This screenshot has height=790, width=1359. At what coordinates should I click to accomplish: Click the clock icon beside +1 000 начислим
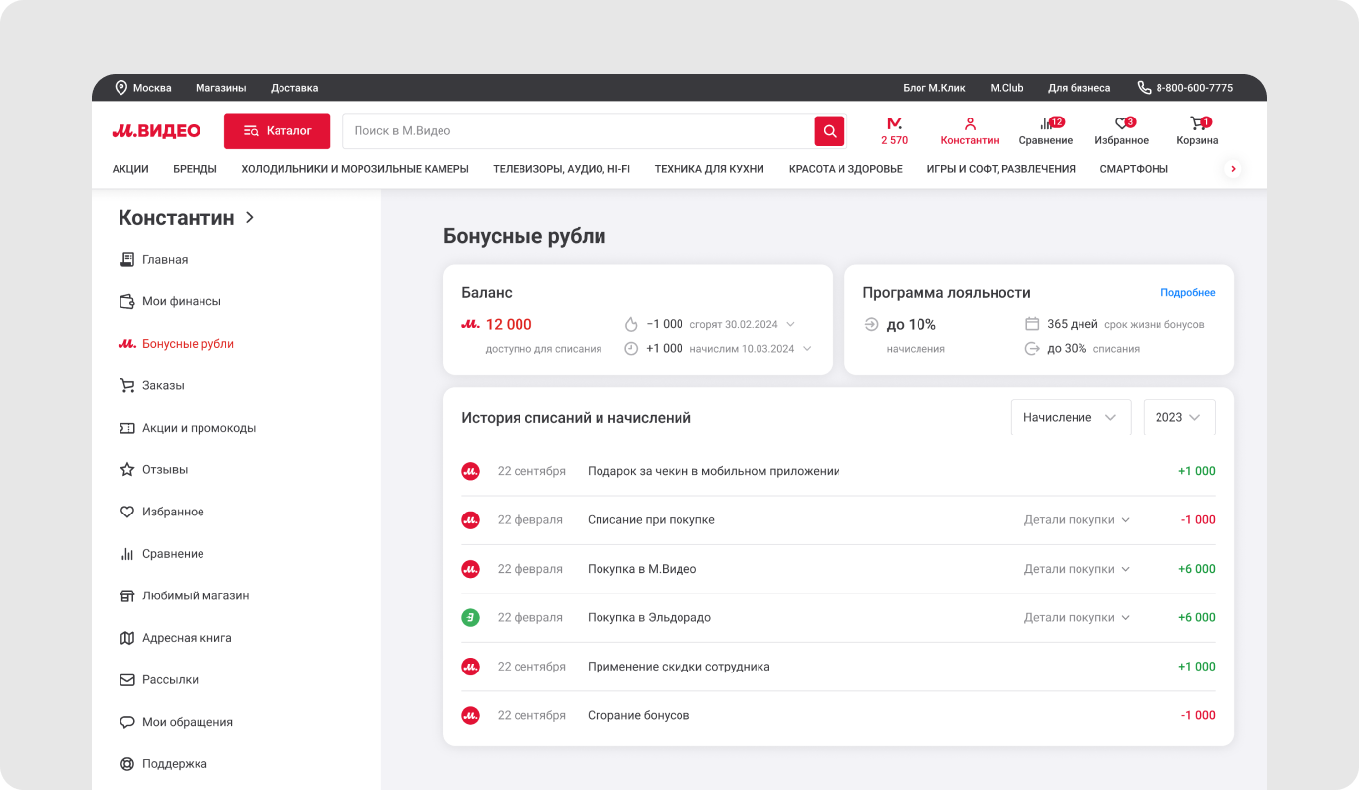pyautogui.click(x=631, y=349)
